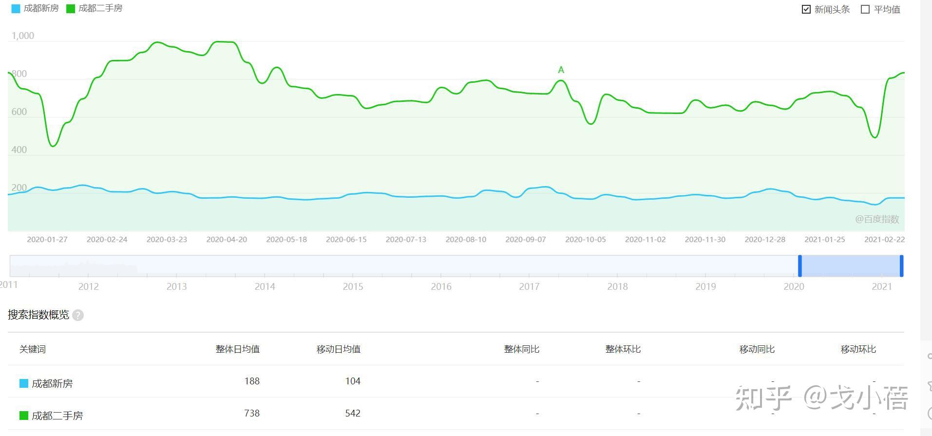The image size is (932, 436).
Task: Uncheck the 新闻头条 checkbox
Action: pos(806,9)
